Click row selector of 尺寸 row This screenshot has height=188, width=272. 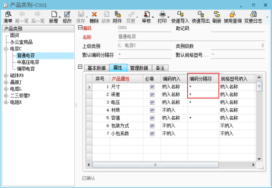tap(89, 87)
